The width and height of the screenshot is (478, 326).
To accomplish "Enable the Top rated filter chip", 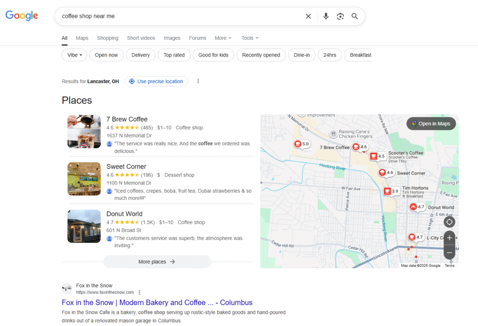I will point(174,55).
